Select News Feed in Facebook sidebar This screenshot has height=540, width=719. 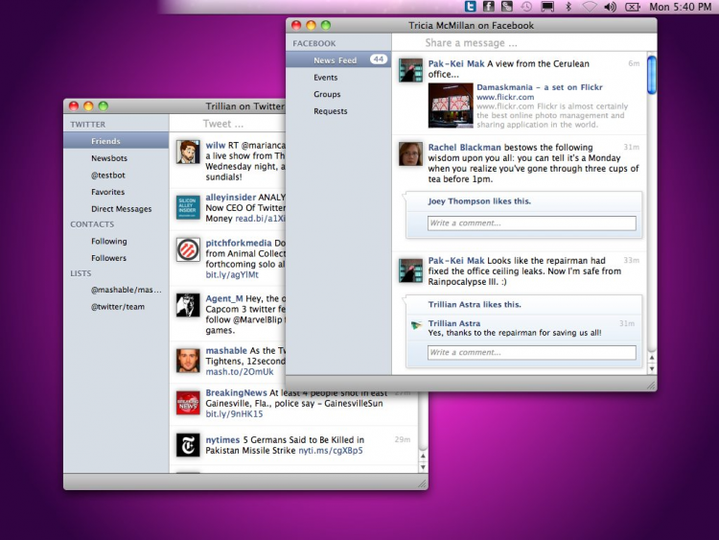click(338, 60)
